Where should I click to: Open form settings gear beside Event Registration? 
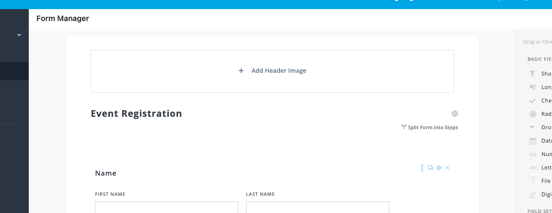pyautogui.click(x=455, y=114)
